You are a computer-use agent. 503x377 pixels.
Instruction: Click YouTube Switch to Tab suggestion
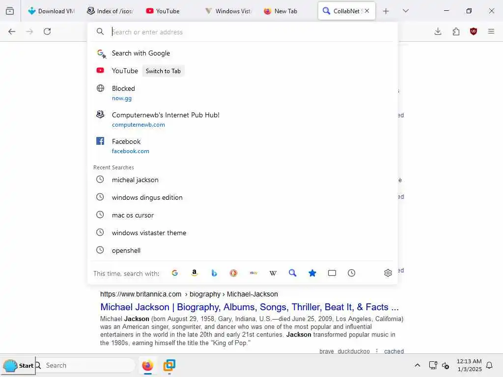point(243,71)
